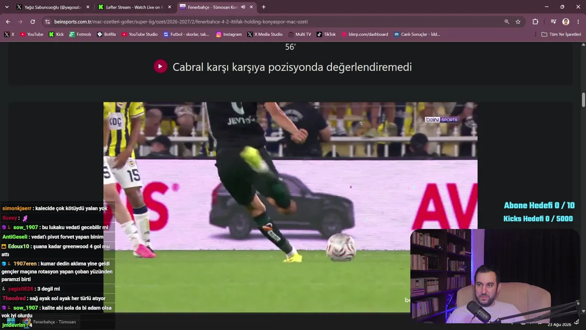Image resolution: width=586 pixels, height=330 pixels.
Task: Open the Instagram bookmark
Action: 229,34
